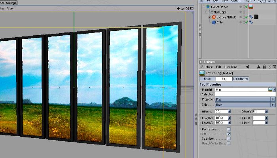Disable Extrude NURBS green checkmark
The width and height of the screenshot is (277, 158).
pyautogui.click(x=246, y=17)
